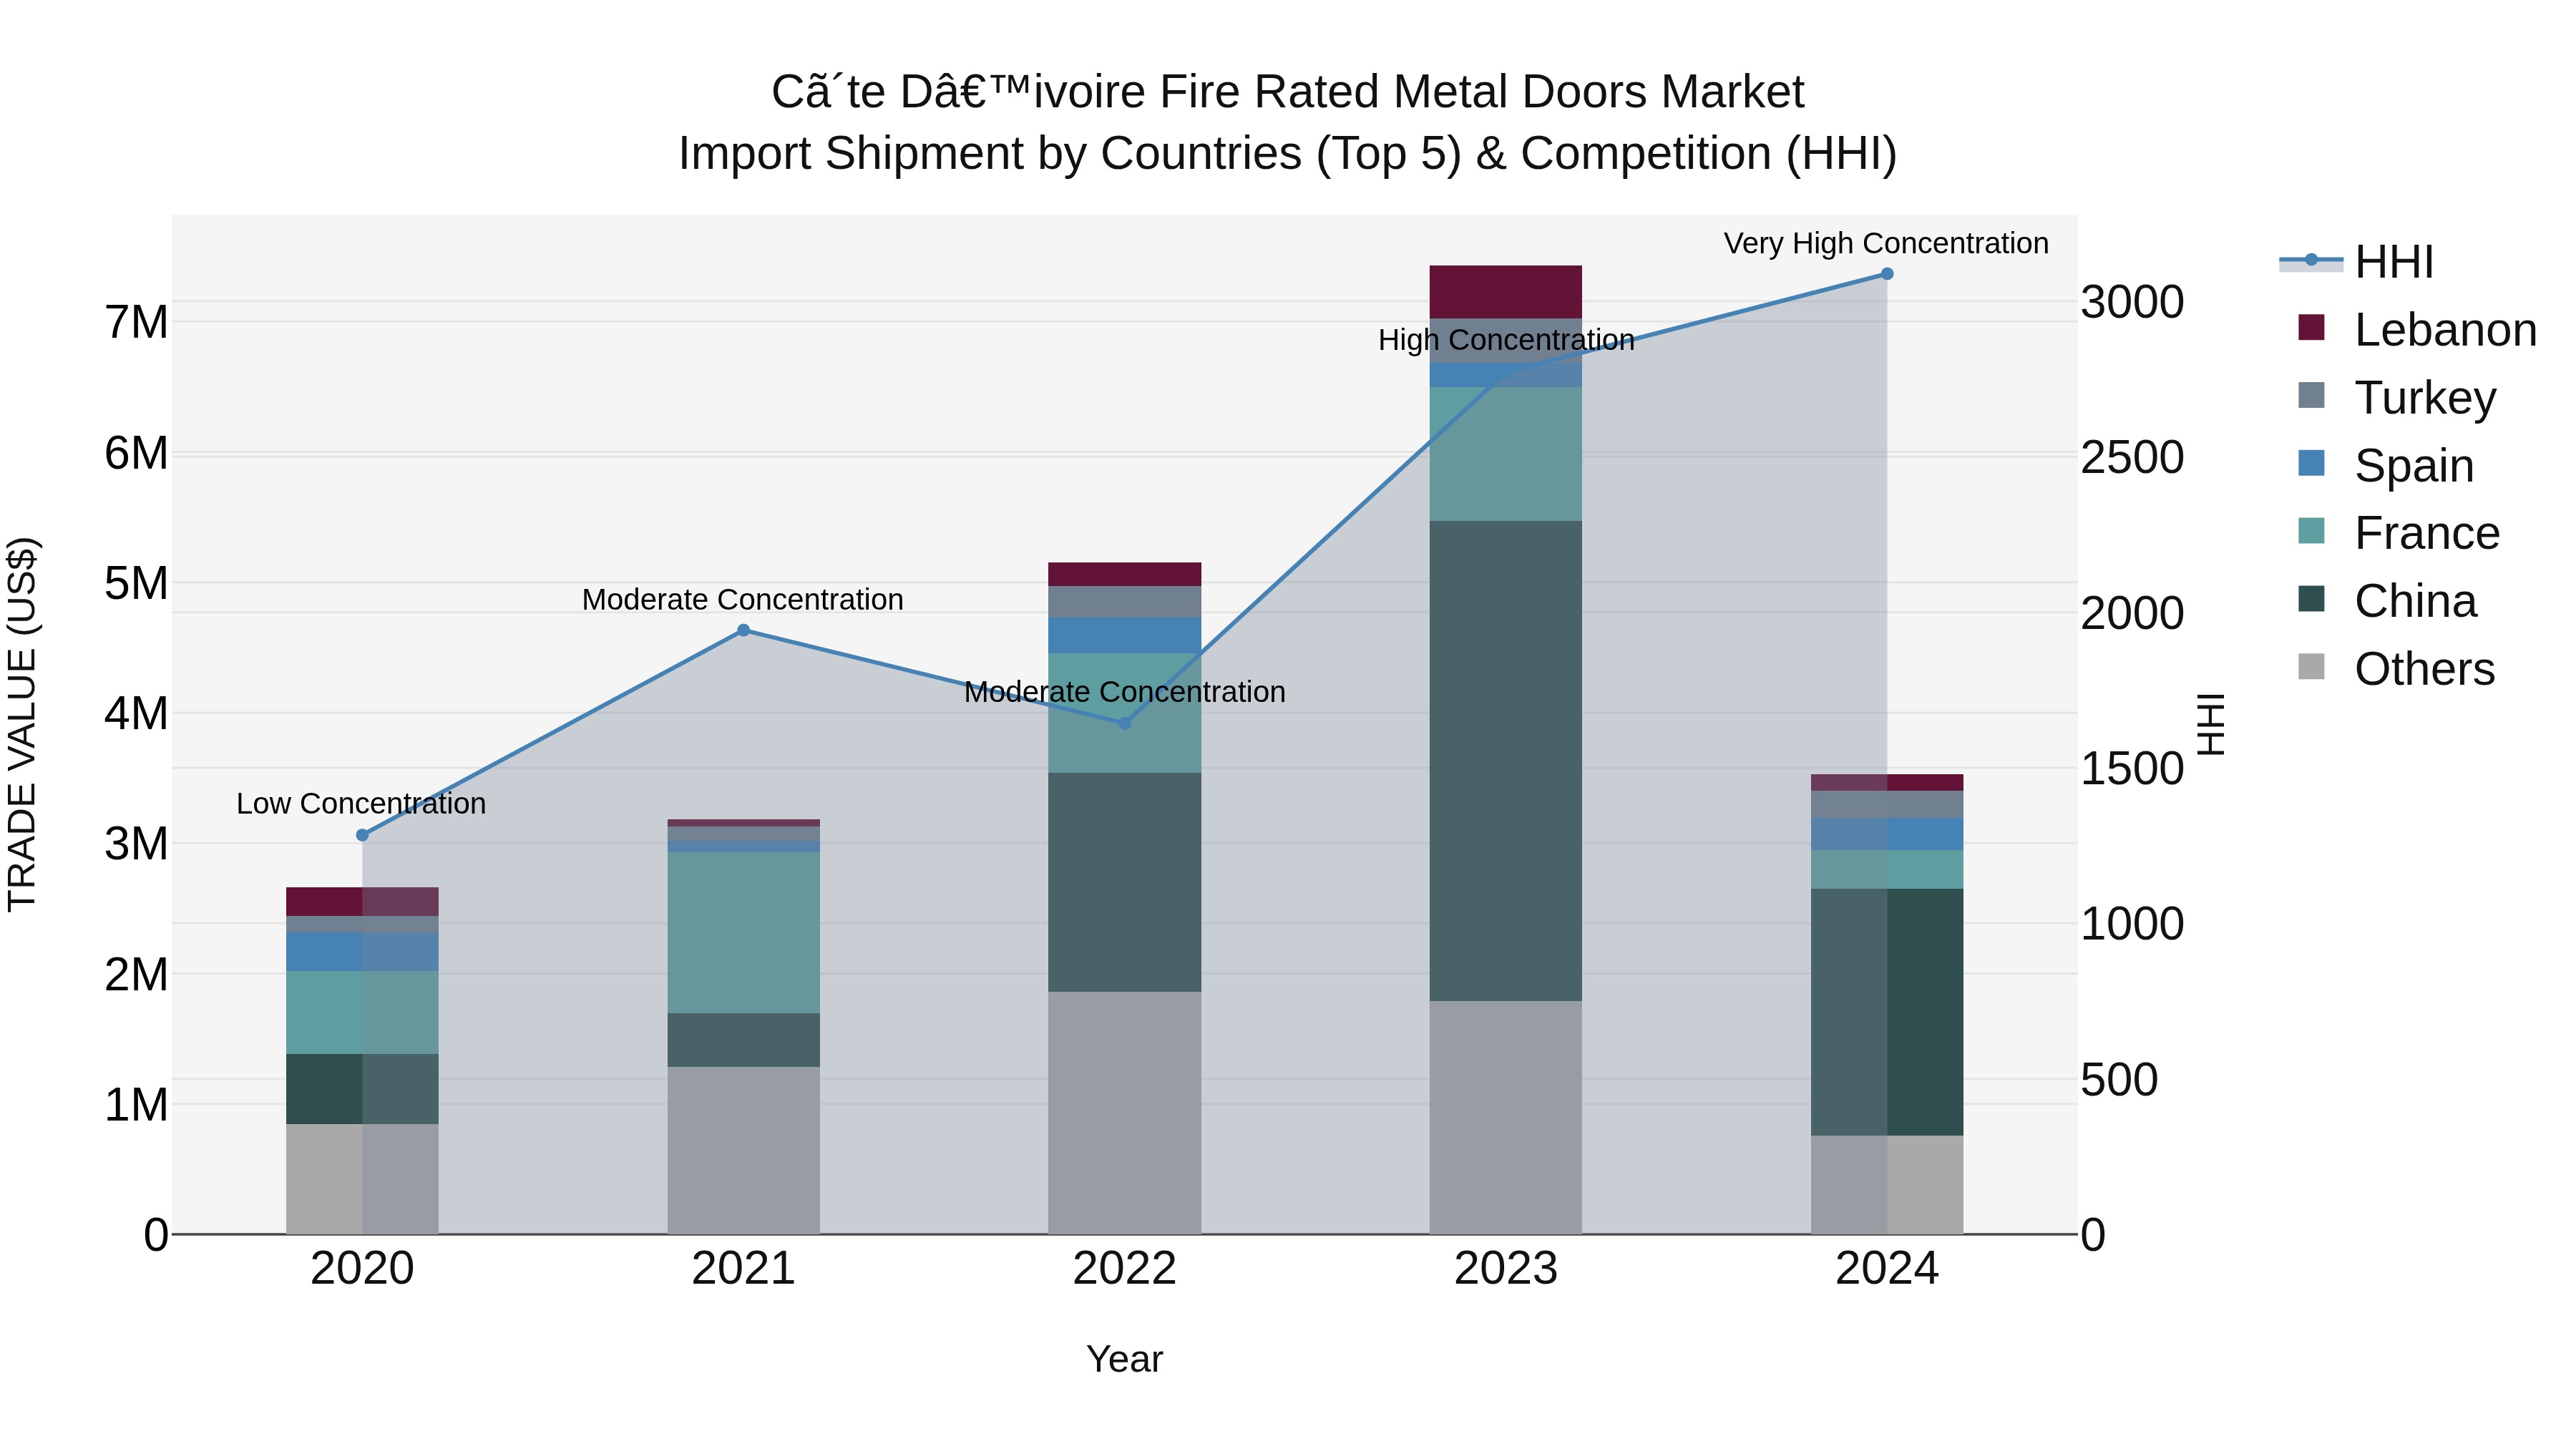Click the Lebanon maroon legend swatch
2576x1449 pixels.
[2311, 327]
